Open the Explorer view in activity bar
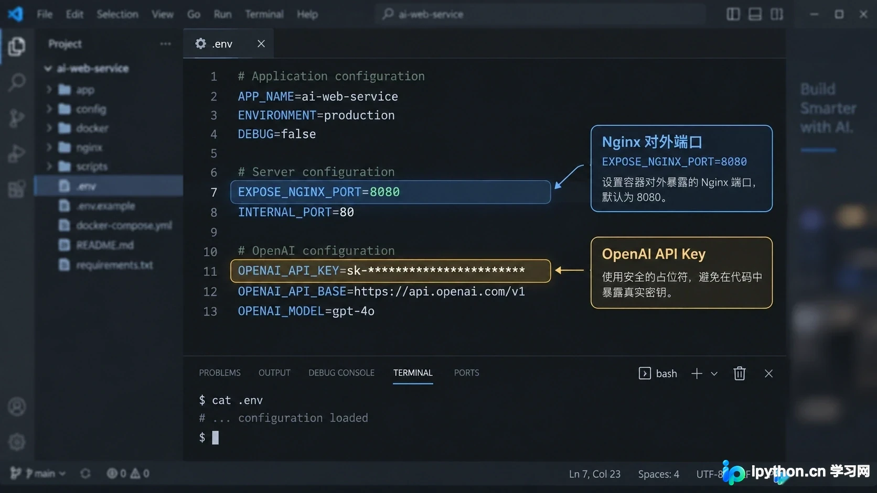This screenshot has height=493, width=877. point(17,47)
